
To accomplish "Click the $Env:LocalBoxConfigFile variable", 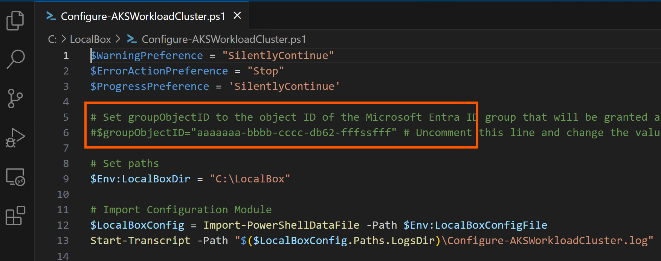I will (x=475, y=225).
